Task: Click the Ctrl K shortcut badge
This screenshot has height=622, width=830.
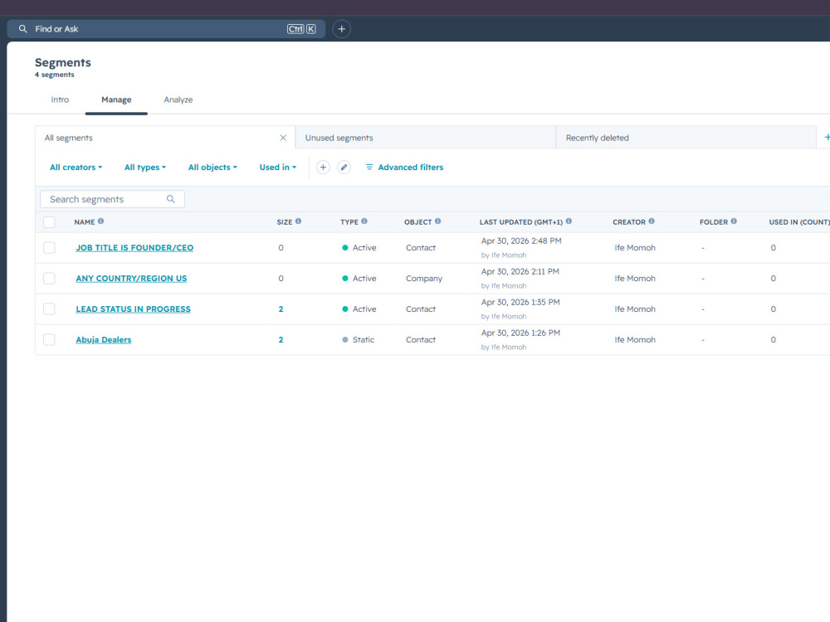Action: point(301,29)
